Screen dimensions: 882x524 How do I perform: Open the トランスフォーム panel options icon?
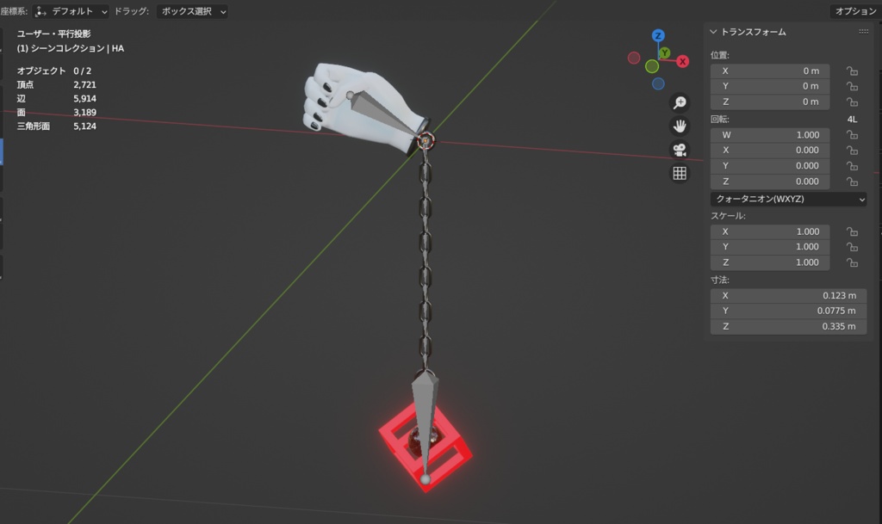point(861,32)
